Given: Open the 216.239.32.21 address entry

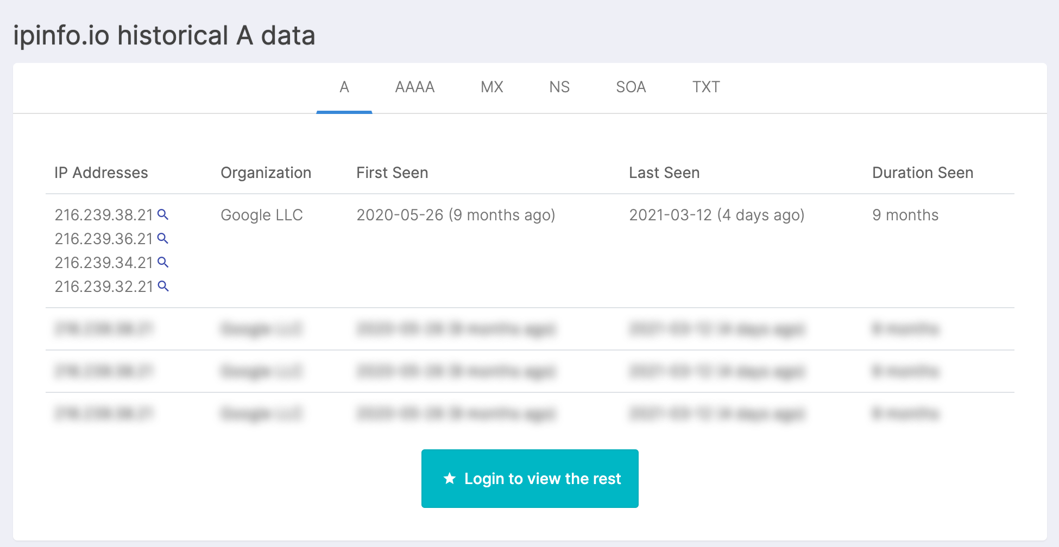Looking at the screenshot, I should [x=104, y=287].
